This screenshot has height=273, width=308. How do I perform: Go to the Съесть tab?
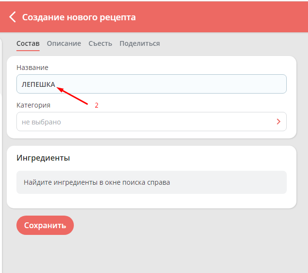(100, 43)
